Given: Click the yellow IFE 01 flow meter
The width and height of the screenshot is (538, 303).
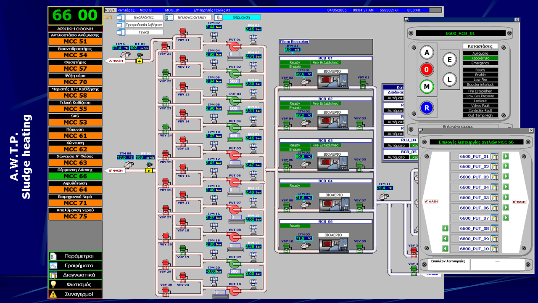Looking at the screenshot, I should click(139, 60).
